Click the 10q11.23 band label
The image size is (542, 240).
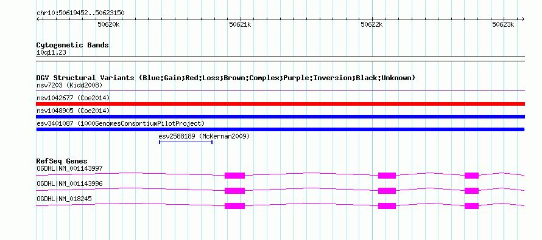point(51,53)
